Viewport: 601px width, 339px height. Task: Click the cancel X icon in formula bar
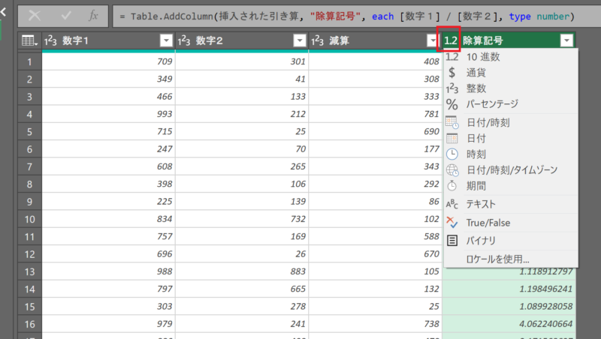[x=35, y=16]
